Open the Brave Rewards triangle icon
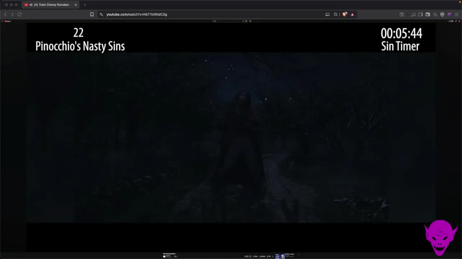The width and height of the screenshot is (462, 259). [352, 14]
